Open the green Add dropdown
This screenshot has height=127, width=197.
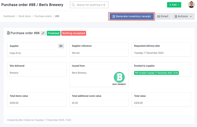(174, 5)
